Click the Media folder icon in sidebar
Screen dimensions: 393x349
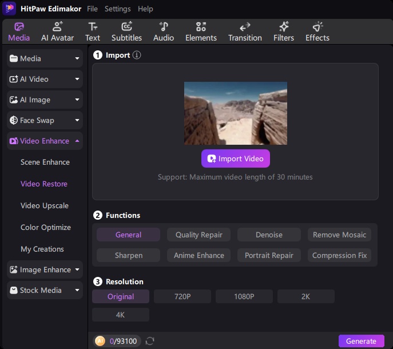tap(14, 58)
